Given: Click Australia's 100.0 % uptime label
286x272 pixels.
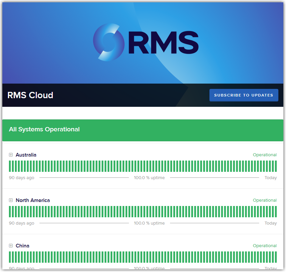Looking at the screenshot, I should [x=149, y=177].
